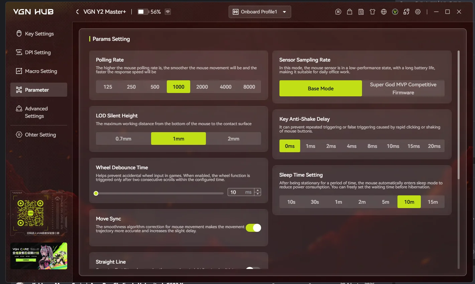Set polling rate to 500
The height and width of the screenshot is (284, 475).
click(155, 87)
